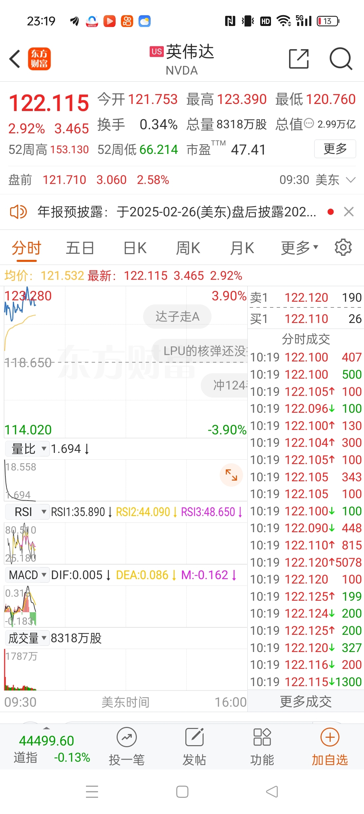Tap the 投一笔 icon
This screenshot has width=364, height=814.
pyautogui.click(x=127, y=737)
